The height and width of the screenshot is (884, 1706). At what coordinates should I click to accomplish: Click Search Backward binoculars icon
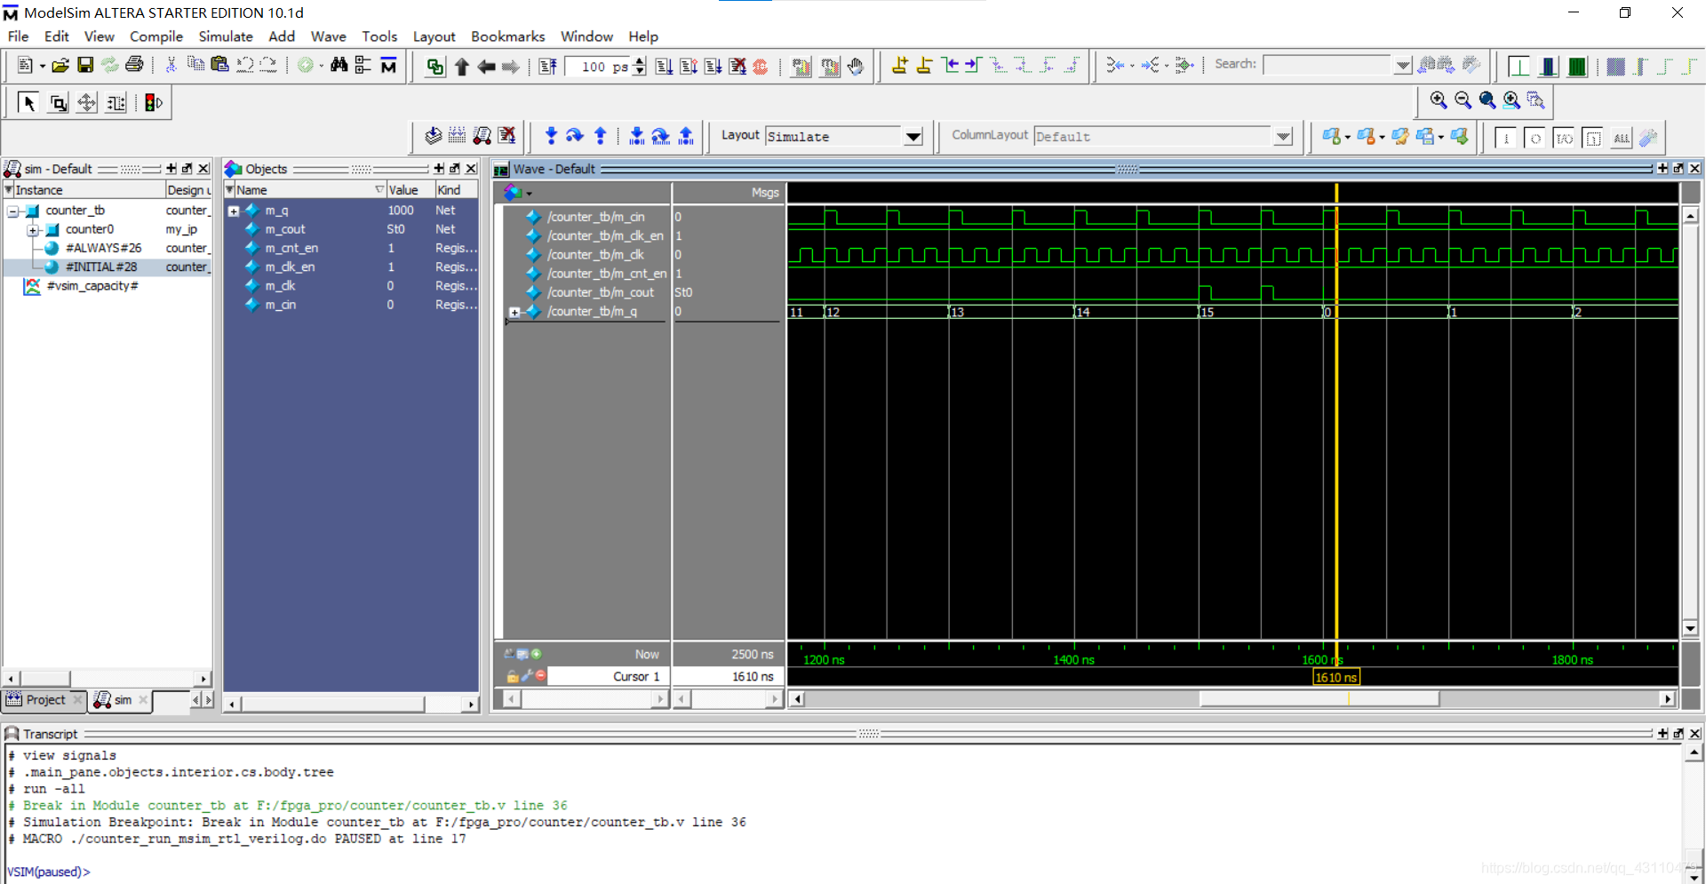coord(1426,65)
